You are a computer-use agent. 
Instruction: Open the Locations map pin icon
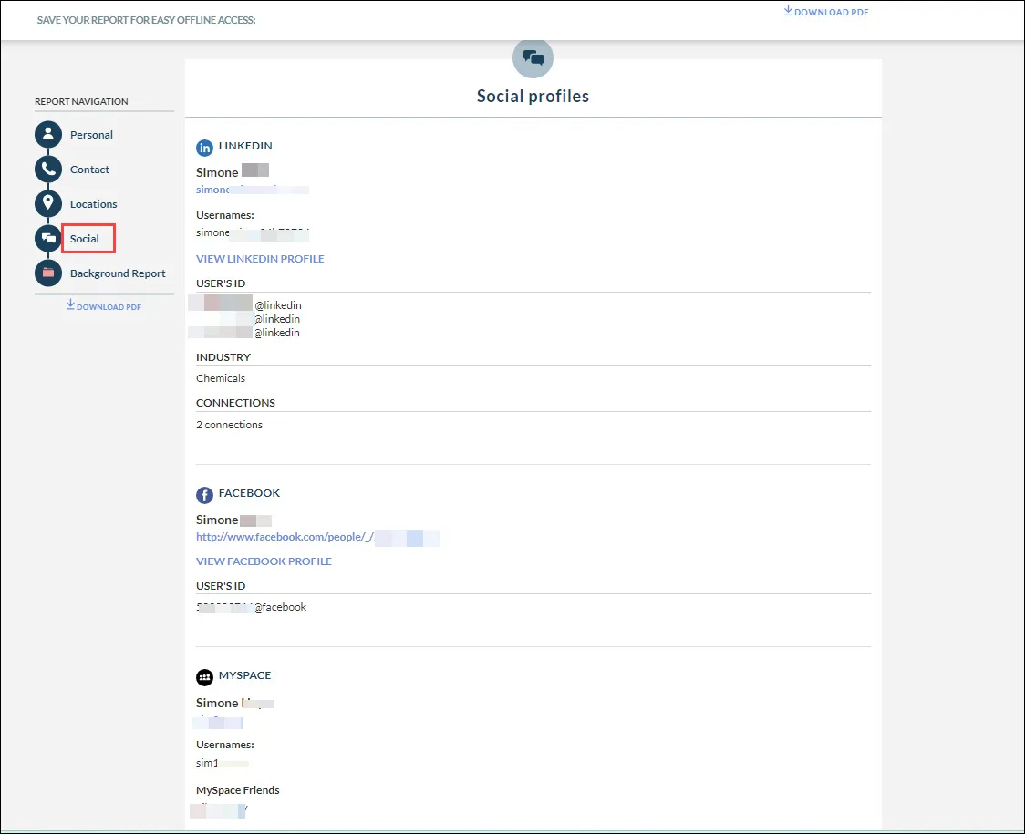(x=48, y=203)
